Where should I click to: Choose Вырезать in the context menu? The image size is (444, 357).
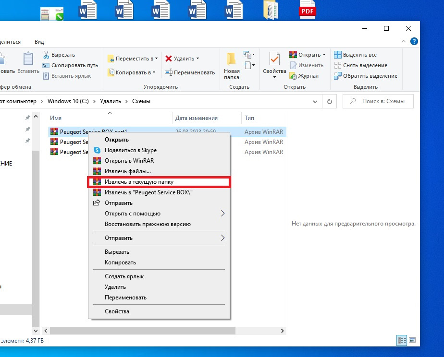pyautogui.click(x=159, y=252)
